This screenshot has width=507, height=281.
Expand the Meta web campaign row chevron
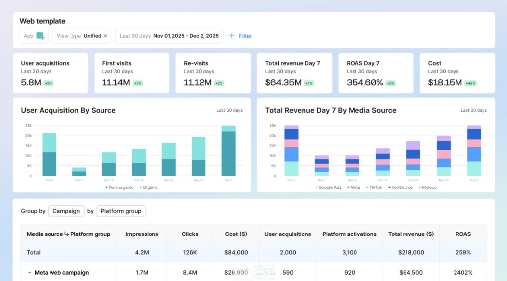[x=29, y=272]
